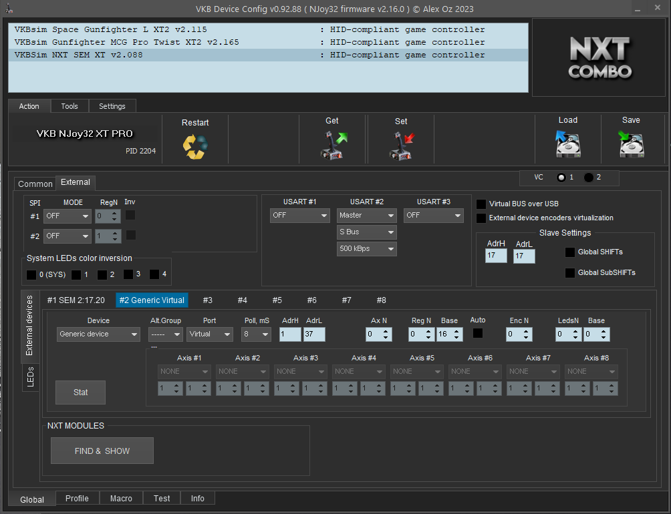The width and height of the screenshot is (671, 514).
Task: Enable External device encoders virtualization
Action: click(481, 218)
